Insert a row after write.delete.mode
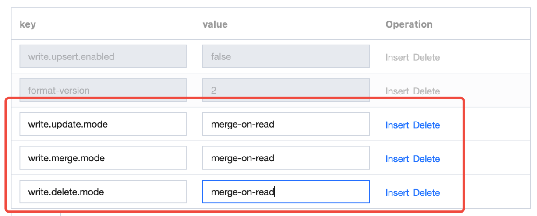Image resolution: width=537 pixels, height=216 pixels. 397,192
